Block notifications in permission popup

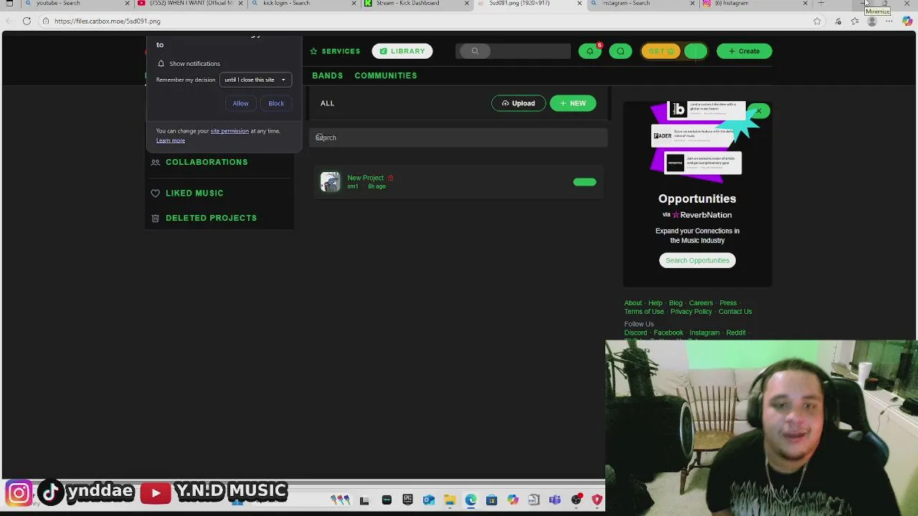276,103
